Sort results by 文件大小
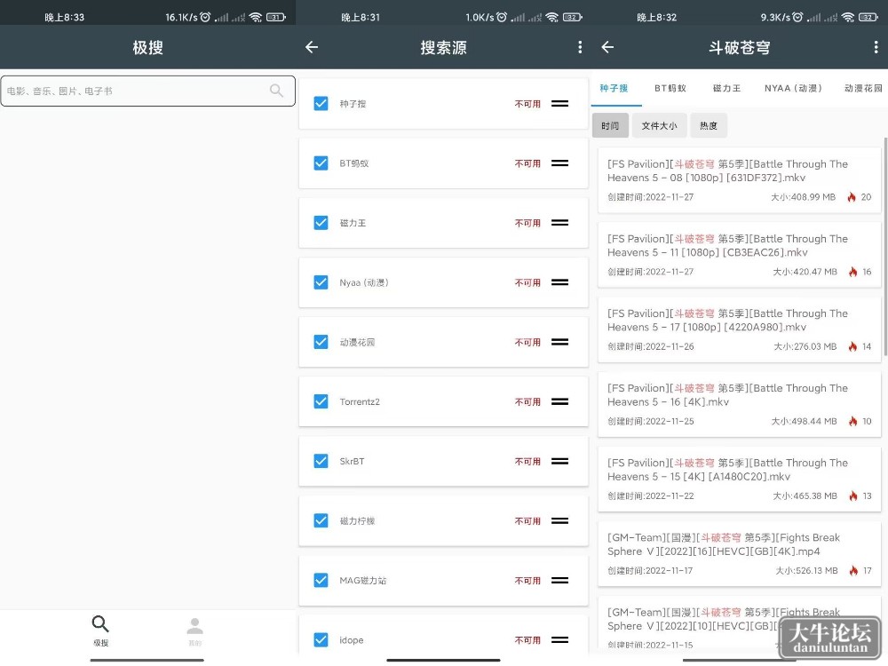Viewport: 888px width, 666px height. click(x=659, y=126)
